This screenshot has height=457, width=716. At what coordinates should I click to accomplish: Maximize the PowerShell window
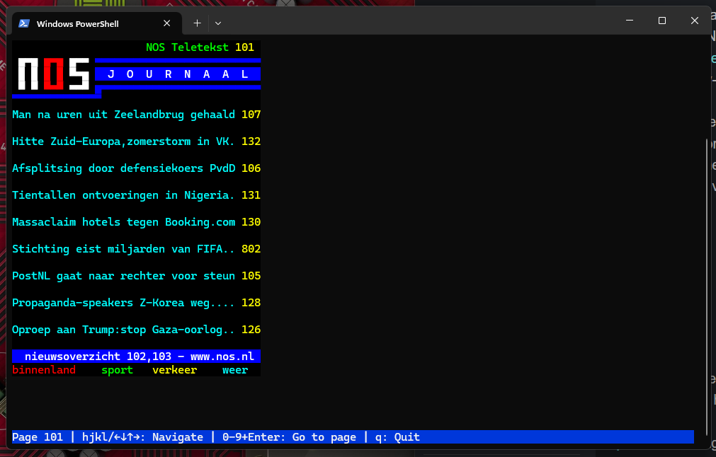coord(662,21)
